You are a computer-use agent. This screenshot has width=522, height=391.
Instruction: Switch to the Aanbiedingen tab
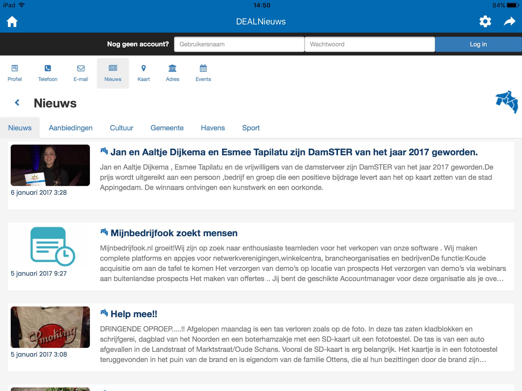coord(71,128)
